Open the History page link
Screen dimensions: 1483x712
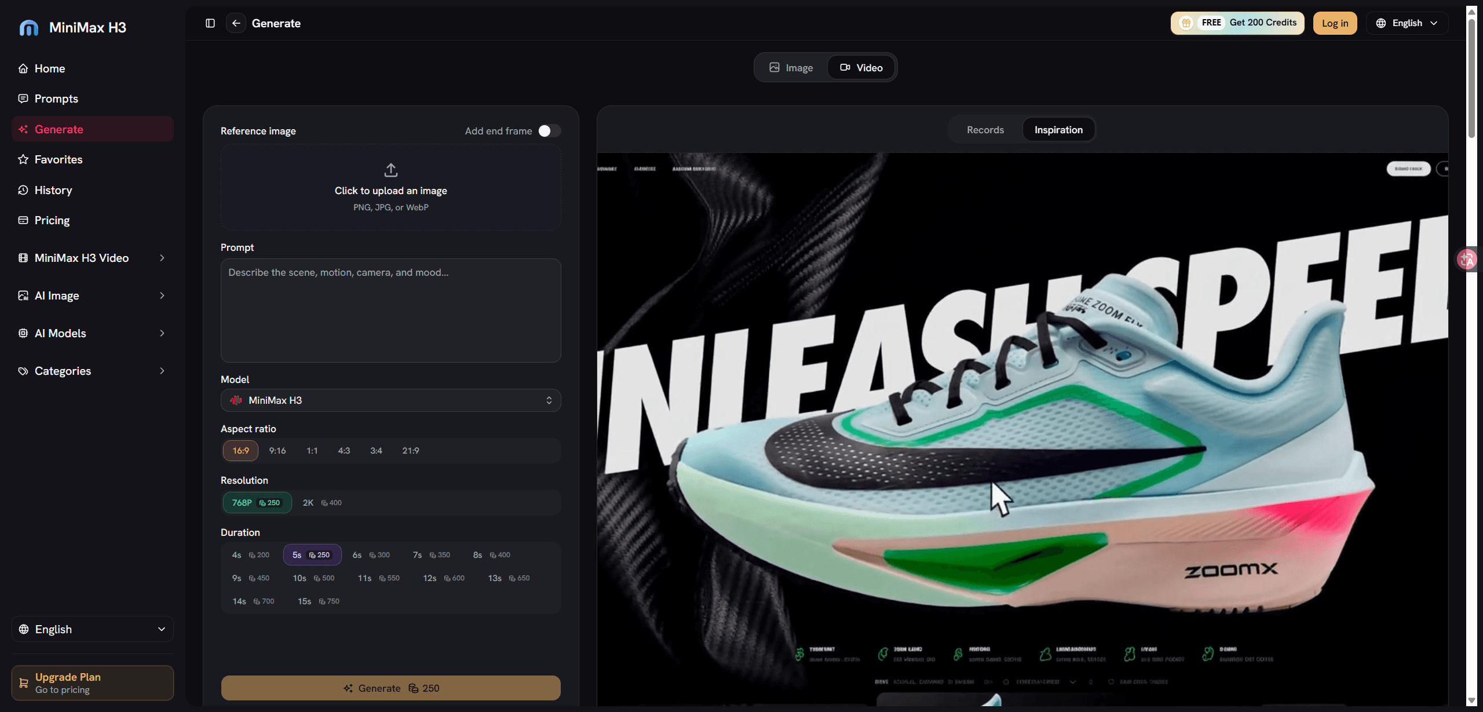pos(93,190)
